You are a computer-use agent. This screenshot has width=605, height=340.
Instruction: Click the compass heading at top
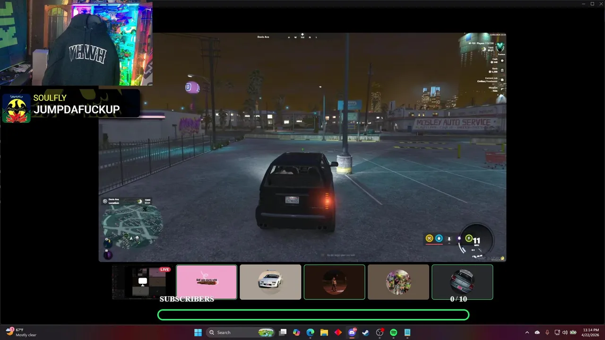[x=302, y=36]
